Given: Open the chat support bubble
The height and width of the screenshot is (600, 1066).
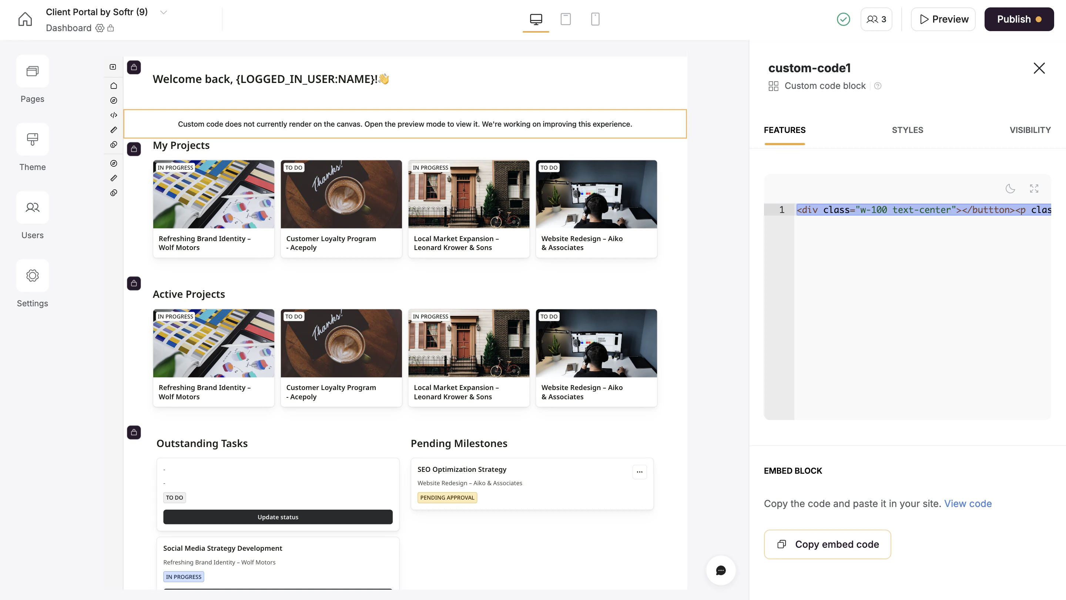Looking at the screenshot, I should coord(720,570).
